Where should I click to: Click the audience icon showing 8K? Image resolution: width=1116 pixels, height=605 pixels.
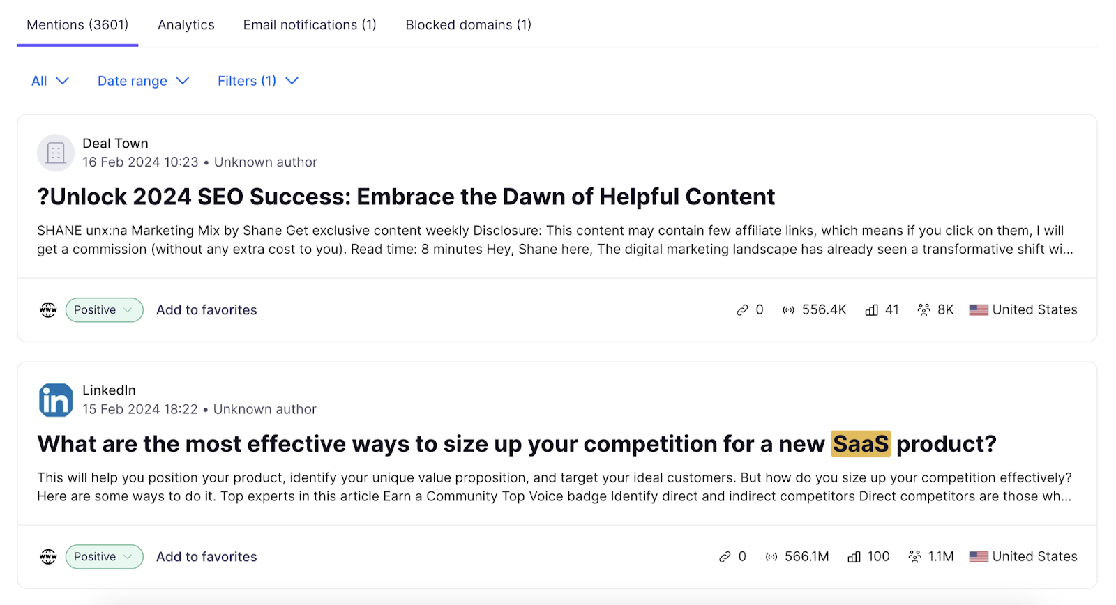[x=925, y=309]
